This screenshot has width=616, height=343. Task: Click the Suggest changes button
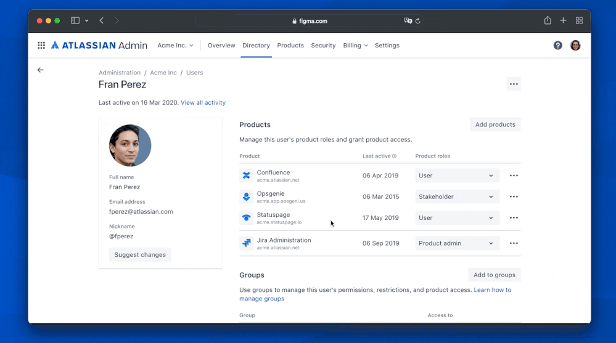[140, 255]
